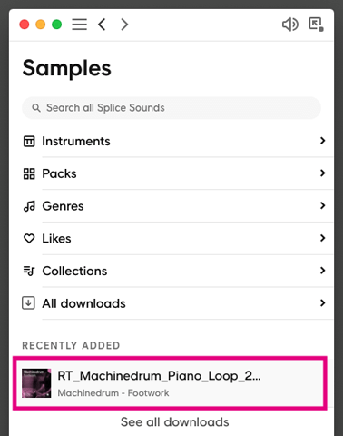Screen dimensions: 343x436
Task: Select the Machinedrum Footwork album thumbnail
Action: click(36, 383)
